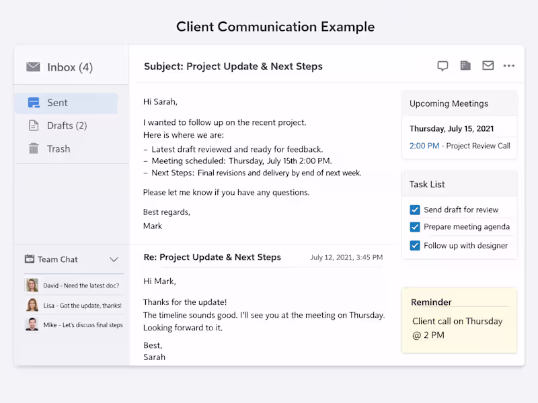This screenshot has width=538, height=403.
Task: Click the 2:00 PM meeting time link
Action: tap(424, 146)
